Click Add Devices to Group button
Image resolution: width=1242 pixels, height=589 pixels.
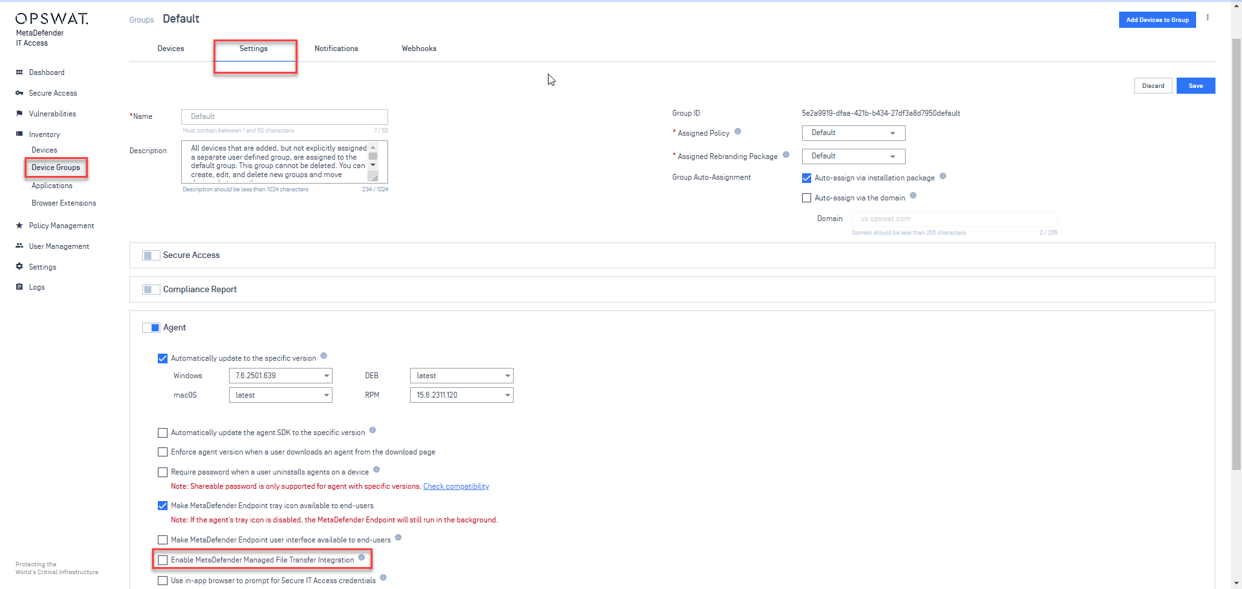tap(1157, 20)
